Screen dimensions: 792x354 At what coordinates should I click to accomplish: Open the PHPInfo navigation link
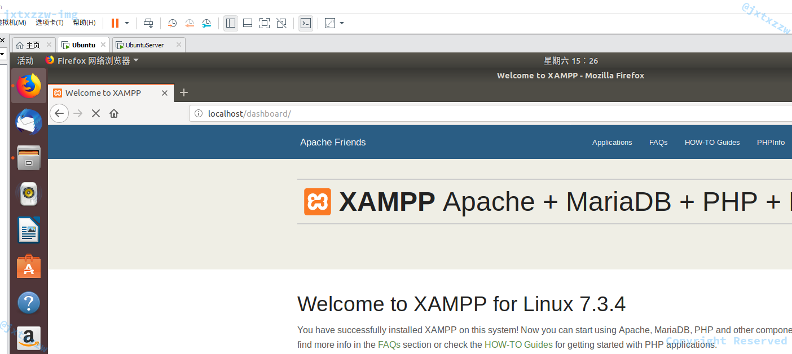771,143
